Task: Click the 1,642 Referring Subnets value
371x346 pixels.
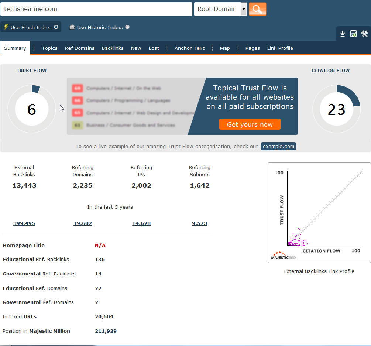Action: point(200,185)
